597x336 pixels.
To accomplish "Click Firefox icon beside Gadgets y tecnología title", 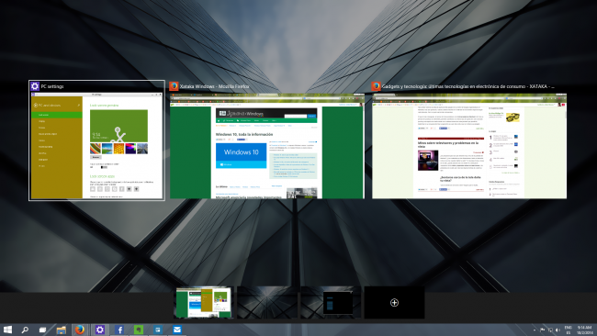I will coord(377,86).
